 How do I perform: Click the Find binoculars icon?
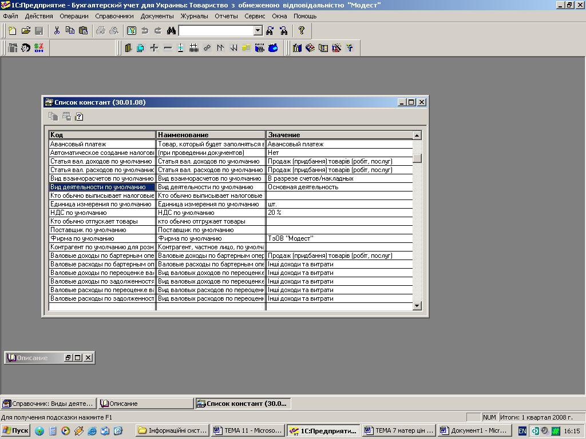click(x=171, y=31)
